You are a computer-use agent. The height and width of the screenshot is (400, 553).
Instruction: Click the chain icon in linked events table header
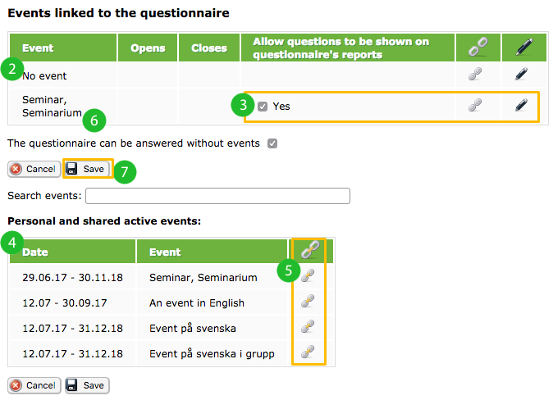(x=478, y=47)
